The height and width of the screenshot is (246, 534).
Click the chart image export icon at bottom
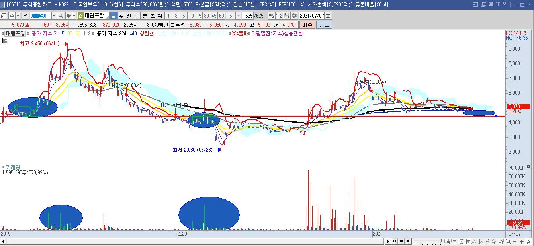tap(501, 241)
